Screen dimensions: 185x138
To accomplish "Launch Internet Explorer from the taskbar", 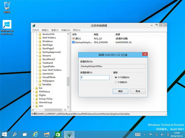I will [36, 134].
